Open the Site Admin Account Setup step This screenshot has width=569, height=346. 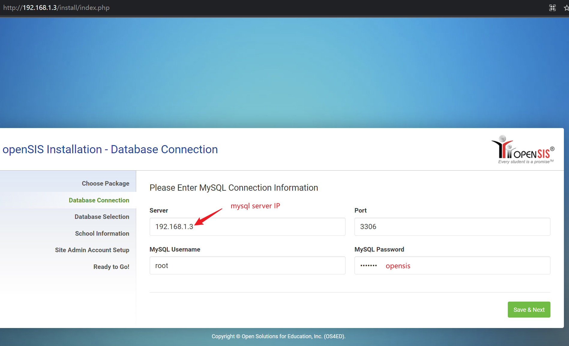coord(92,250)
